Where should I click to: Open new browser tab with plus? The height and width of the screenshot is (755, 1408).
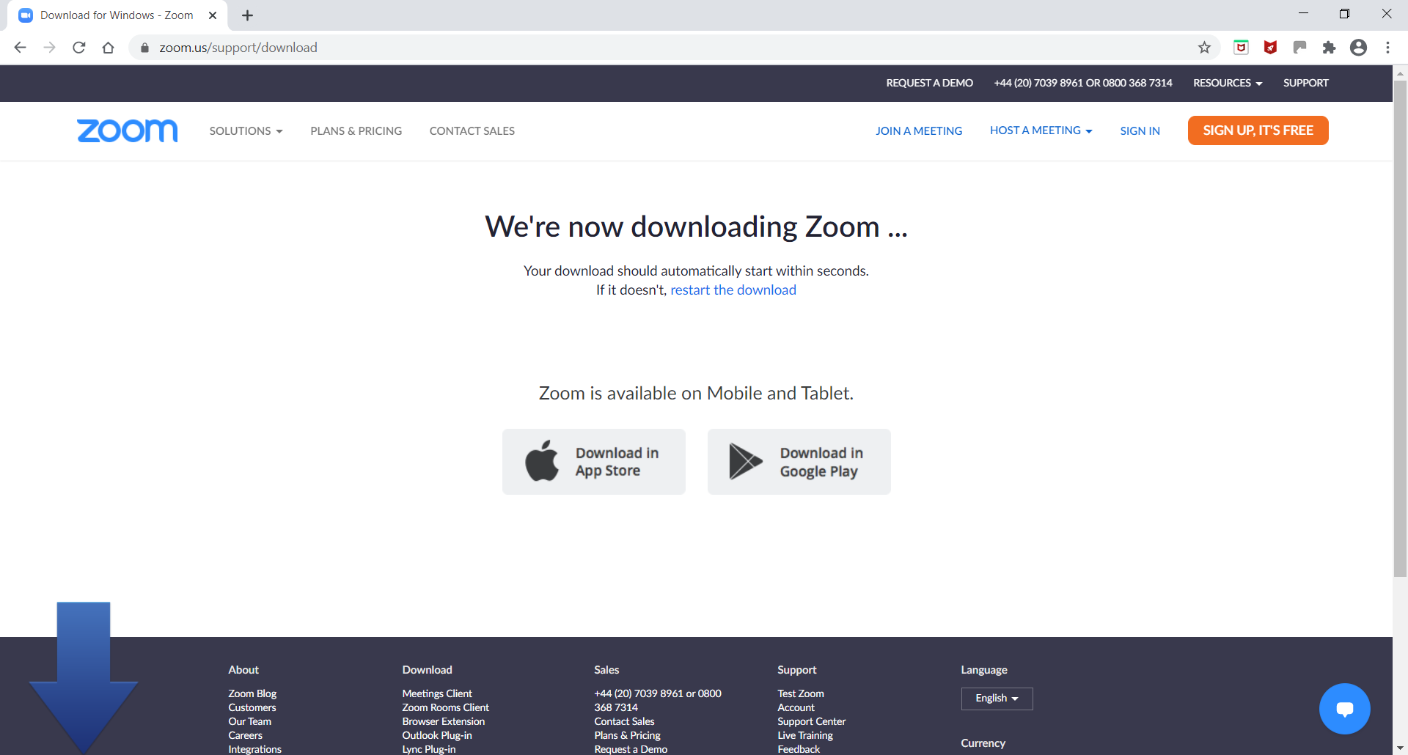coord(248,15)
